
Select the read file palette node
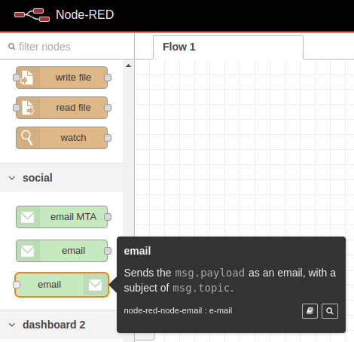tap(62, 108)
